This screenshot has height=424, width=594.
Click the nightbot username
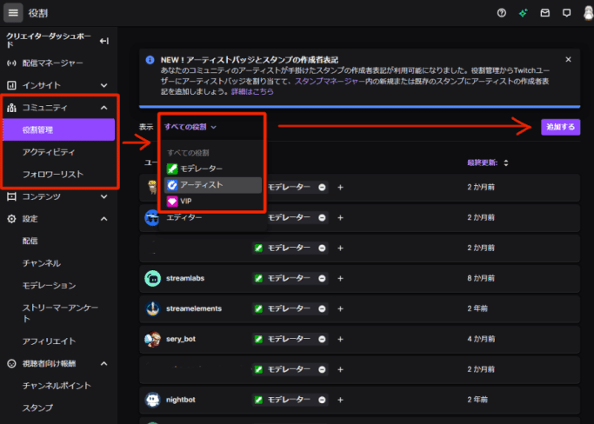coord(181,400)
